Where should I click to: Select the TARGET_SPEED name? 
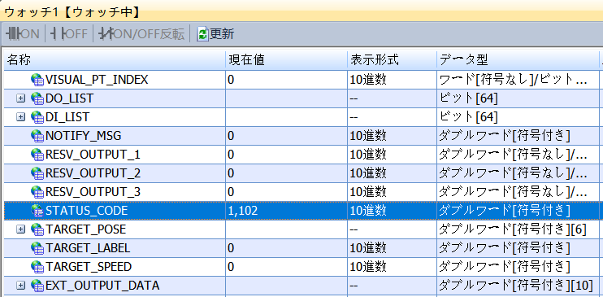click(x=89, y=267)
